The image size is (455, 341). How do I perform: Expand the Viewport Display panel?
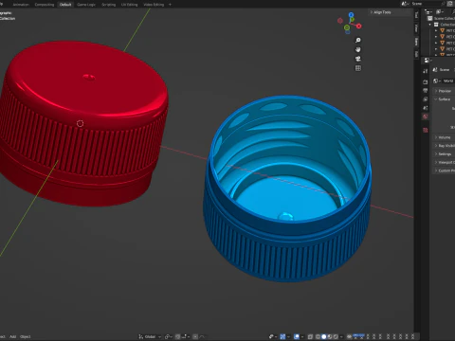click(x=445, y=162)
